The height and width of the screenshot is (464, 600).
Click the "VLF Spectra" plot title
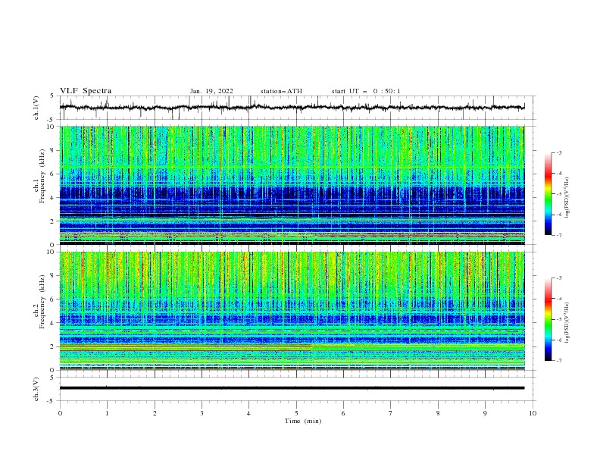[86, 91]
